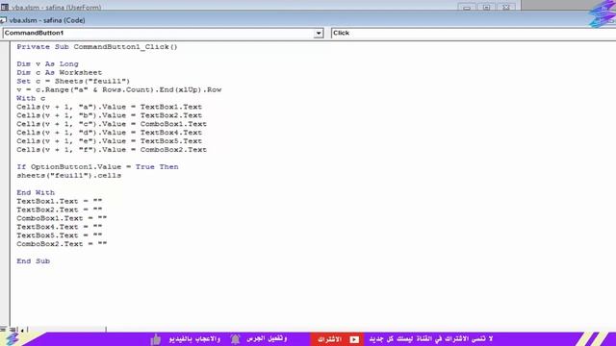Click the 'If OptionButton1.Value = True Then' line
The image size is (616, 346).
point(97,167)
